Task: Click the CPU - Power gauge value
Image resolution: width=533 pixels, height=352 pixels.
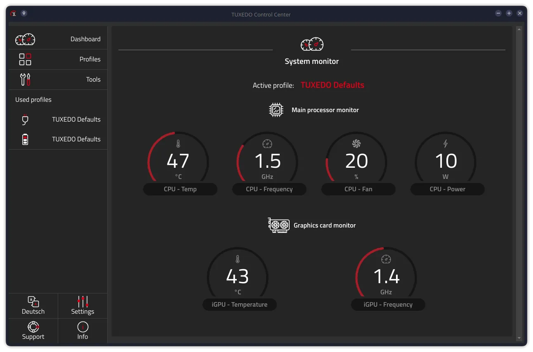Action: point(446,161)
